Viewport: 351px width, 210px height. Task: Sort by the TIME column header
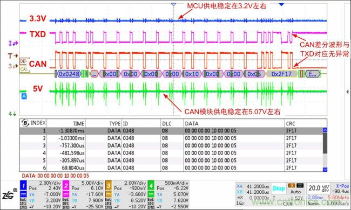click(x=79, y=123)
